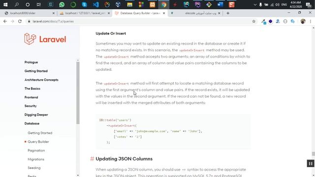Open the Query Builder page link
Image resolution: width=315 pixels, height=177 pixels.
pos(38,142)
